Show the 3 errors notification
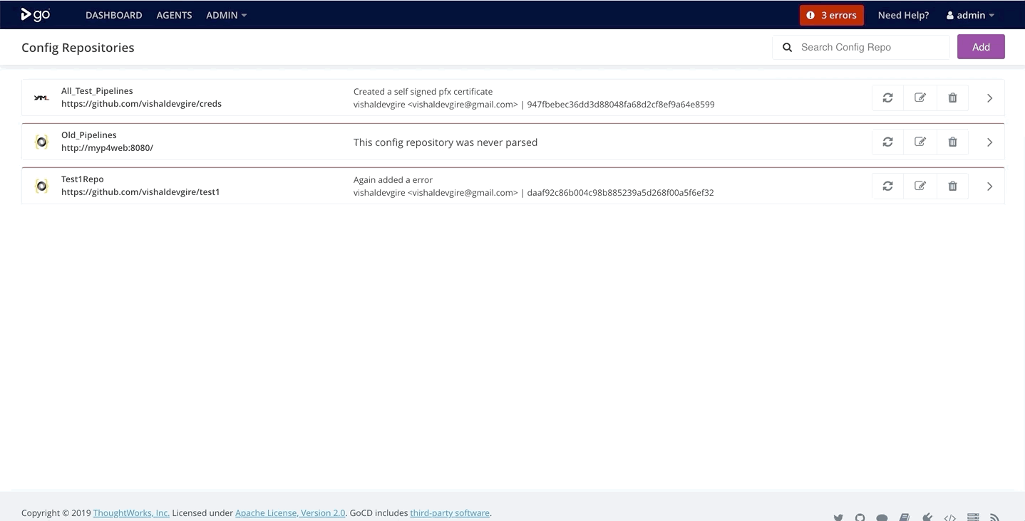Image resolution: width=1025 pixels, height=521 pixels. pyautogui.click(x=832, y=15)
